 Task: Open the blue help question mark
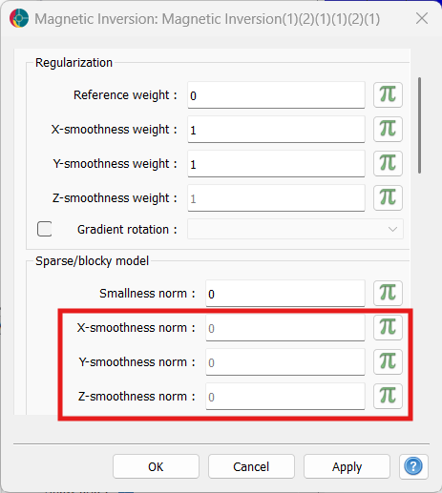click(413, 466)
